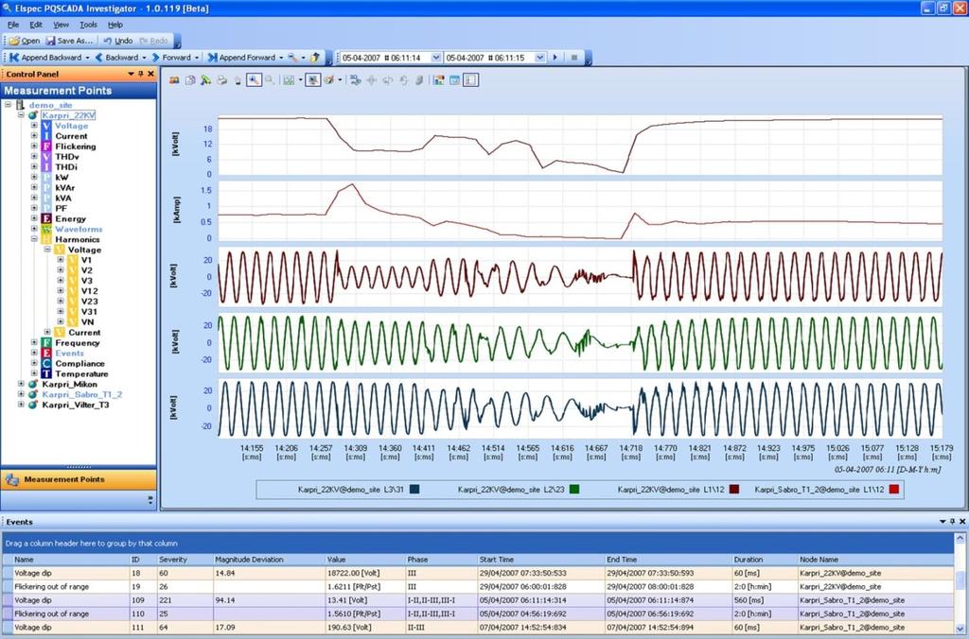Click the Karpri_Sabro L1\12 red legend swatch
This screenshot has width=969, height=639.
coord(893,490)
